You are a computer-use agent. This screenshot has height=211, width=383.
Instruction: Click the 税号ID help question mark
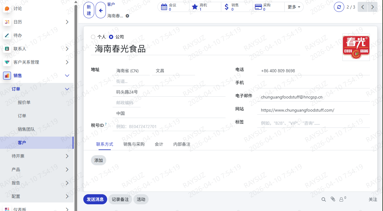(106, 124)
